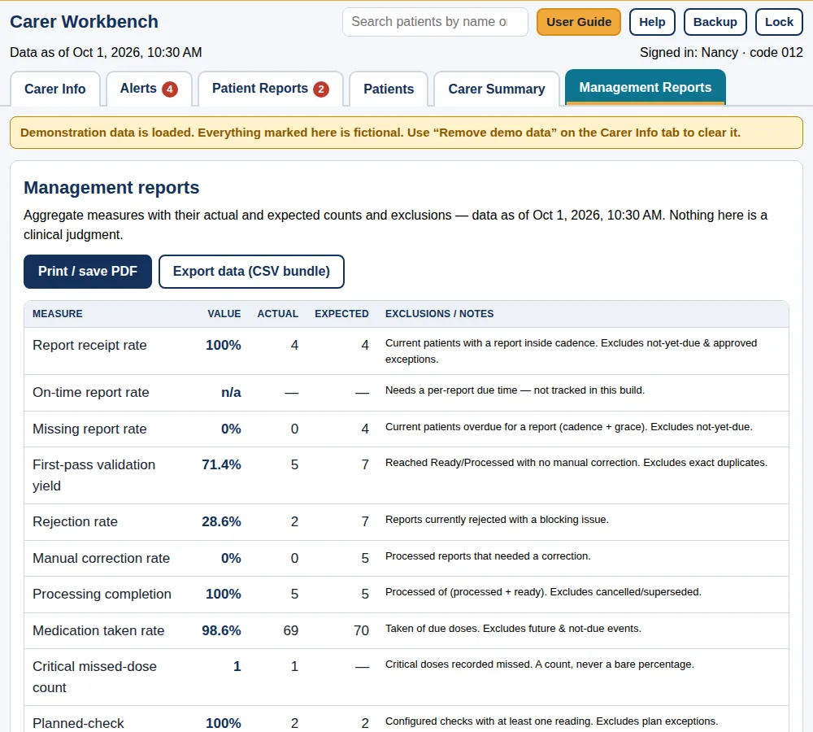Click the MEASURE column header
Image resolution: width=813 pixels, height=732 pixels.
[x=58, y=314]
